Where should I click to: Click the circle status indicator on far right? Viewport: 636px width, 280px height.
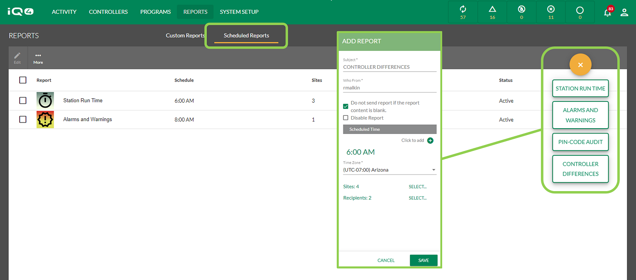pyautogui.click(x=580, y=12)
